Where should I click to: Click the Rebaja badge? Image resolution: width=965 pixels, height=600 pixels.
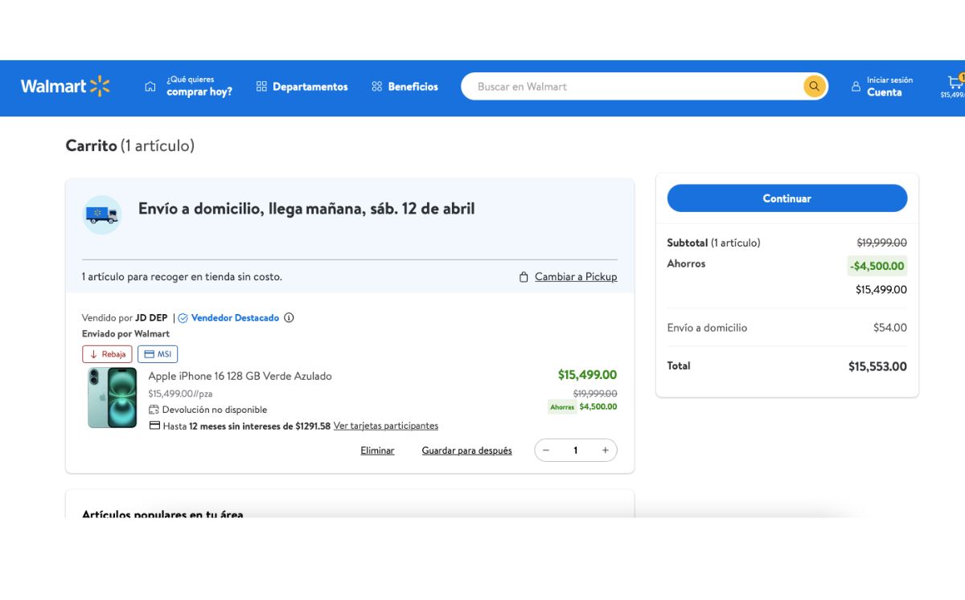point(107,354)
